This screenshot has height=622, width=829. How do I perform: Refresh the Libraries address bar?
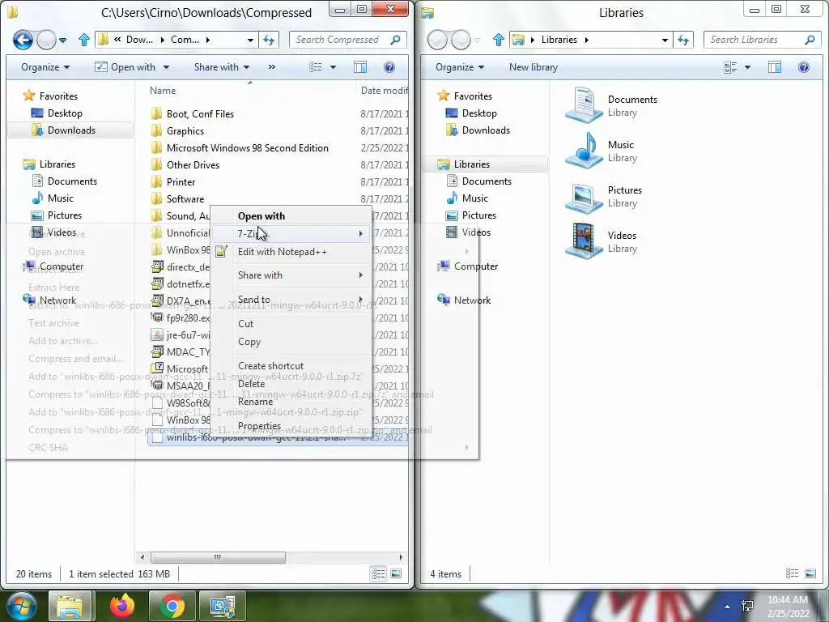pyautogui.click(x=683, y=40)
